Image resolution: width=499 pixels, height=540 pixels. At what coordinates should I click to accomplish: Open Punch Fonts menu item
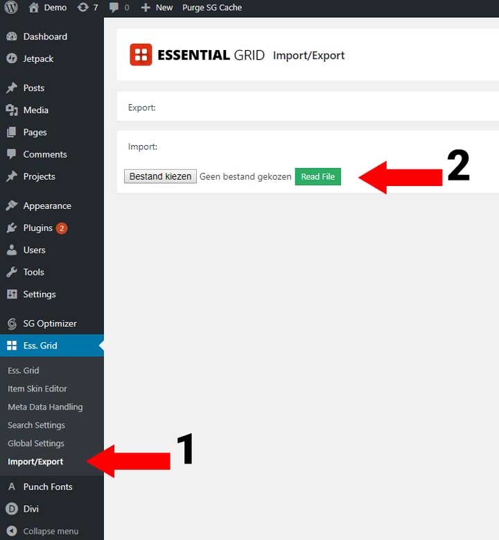point(48,487)
